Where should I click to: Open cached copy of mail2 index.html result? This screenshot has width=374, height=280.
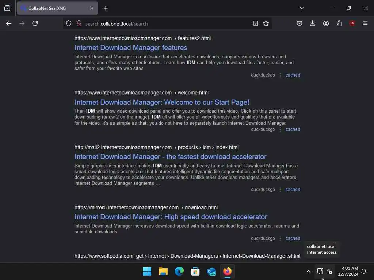click(x=293, y=190)
